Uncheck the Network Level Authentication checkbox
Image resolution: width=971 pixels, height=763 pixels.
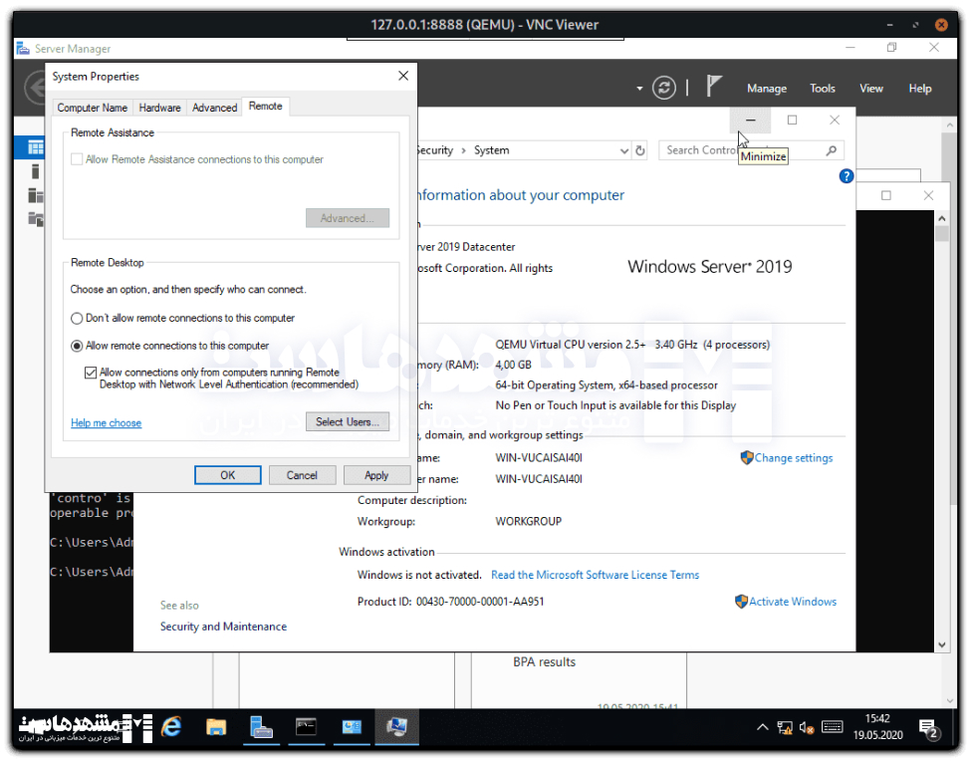click(x=91, y=373)
